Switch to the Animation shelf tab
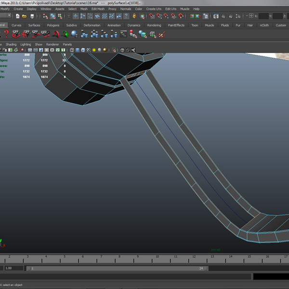 pyautogui.click(x=114, y=25)
